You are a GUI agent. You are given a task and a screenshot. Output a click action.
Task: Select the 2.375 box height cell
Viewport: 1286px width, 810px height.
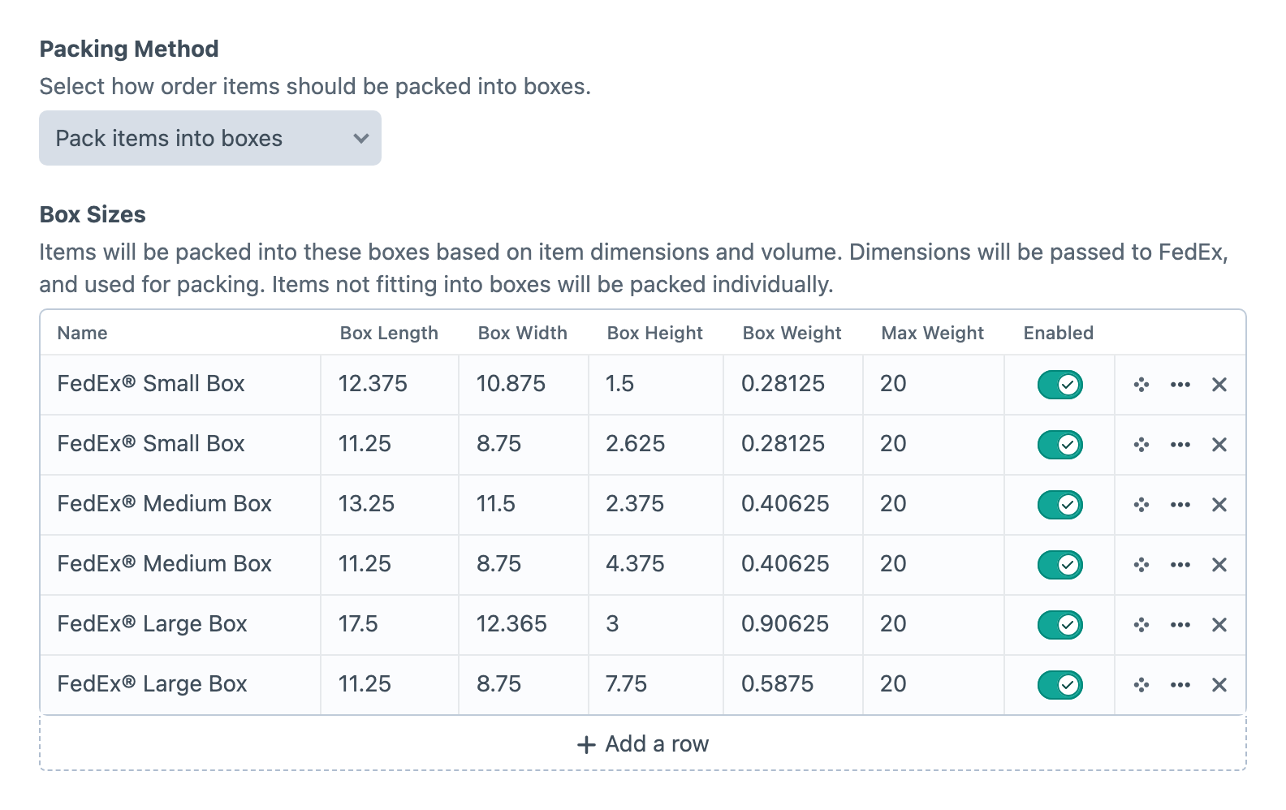click(x=656, y=505)
